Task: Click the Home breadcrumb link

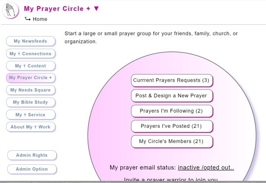Action: coord(40,19)
